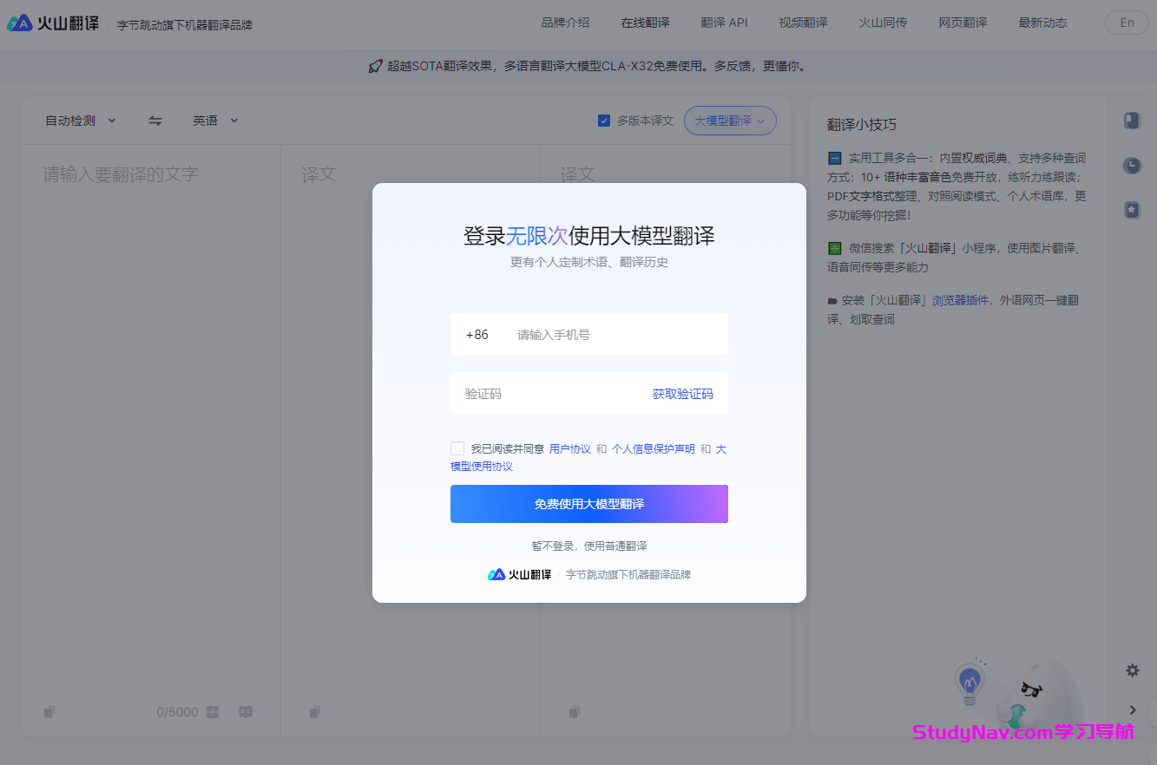Copy the first translation result icon
Screen dimensions: 1157x765
(315, 712)
